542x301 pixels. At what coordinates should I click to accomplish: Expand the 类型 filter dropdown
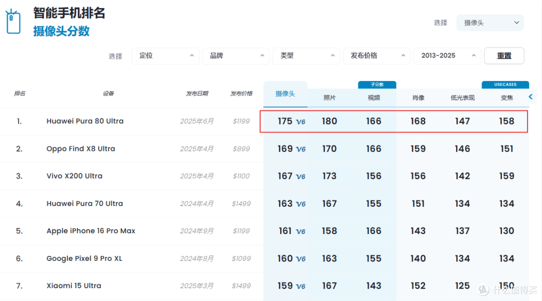pos(306,56)
